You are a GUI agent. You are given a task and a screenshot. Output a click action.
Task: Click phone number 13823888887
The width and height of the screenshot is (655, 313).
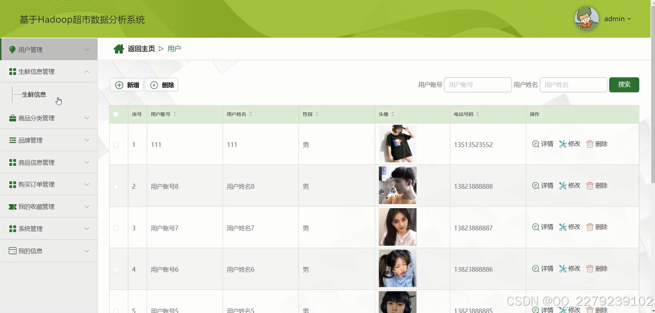pos(473,228)
